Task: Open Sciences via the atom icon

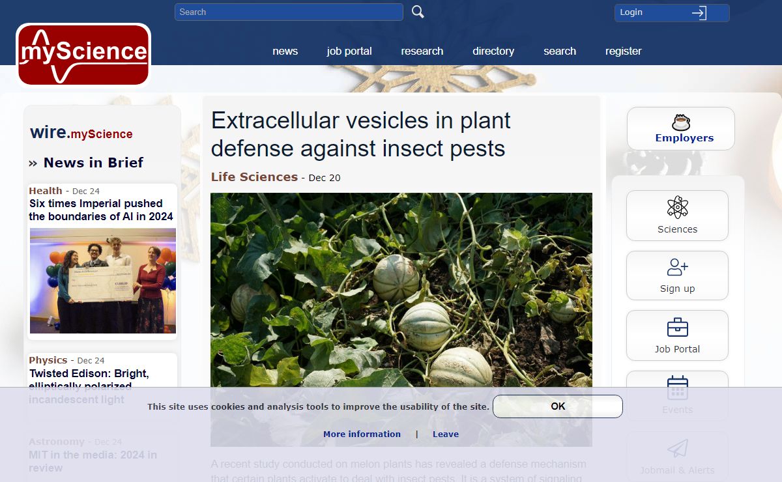Action: coord(677,207)
